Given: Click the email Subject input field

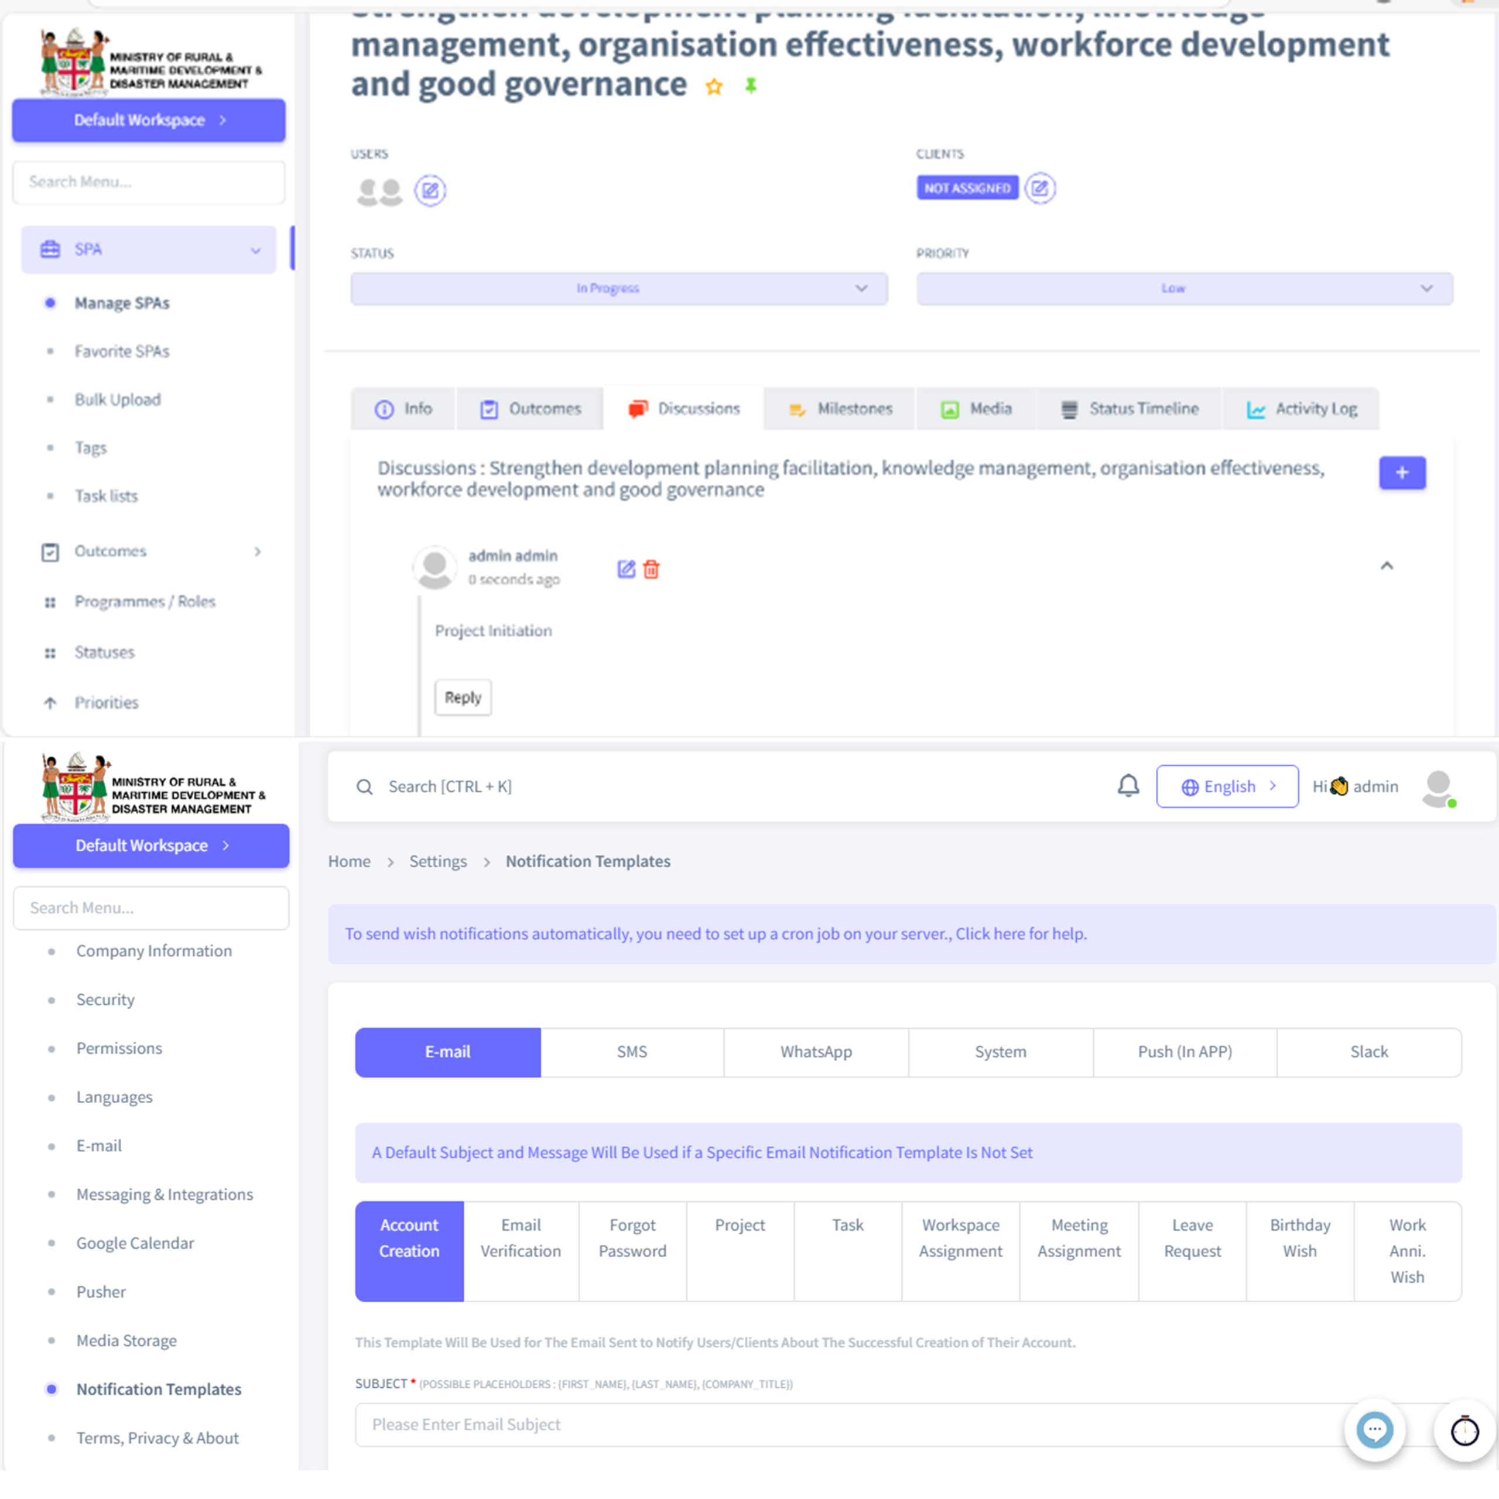Looking at the screenshot, I should tap(908, 1423).
